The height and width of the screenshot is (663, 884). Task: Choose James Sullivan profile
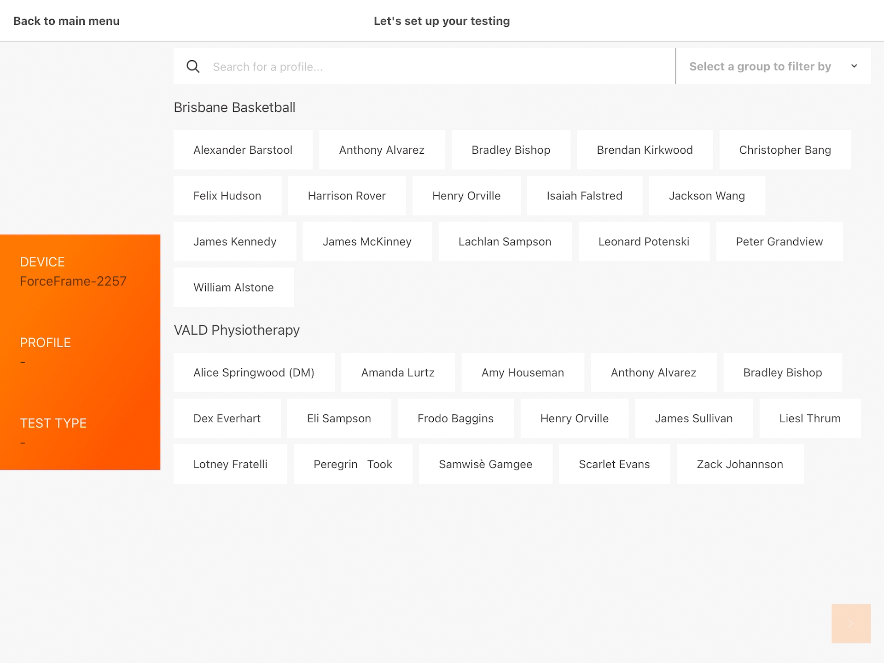tap(694, 419)
